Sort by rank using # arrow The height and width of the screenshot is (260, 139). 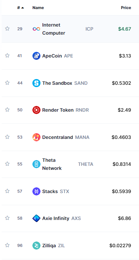tap(21, 8)
